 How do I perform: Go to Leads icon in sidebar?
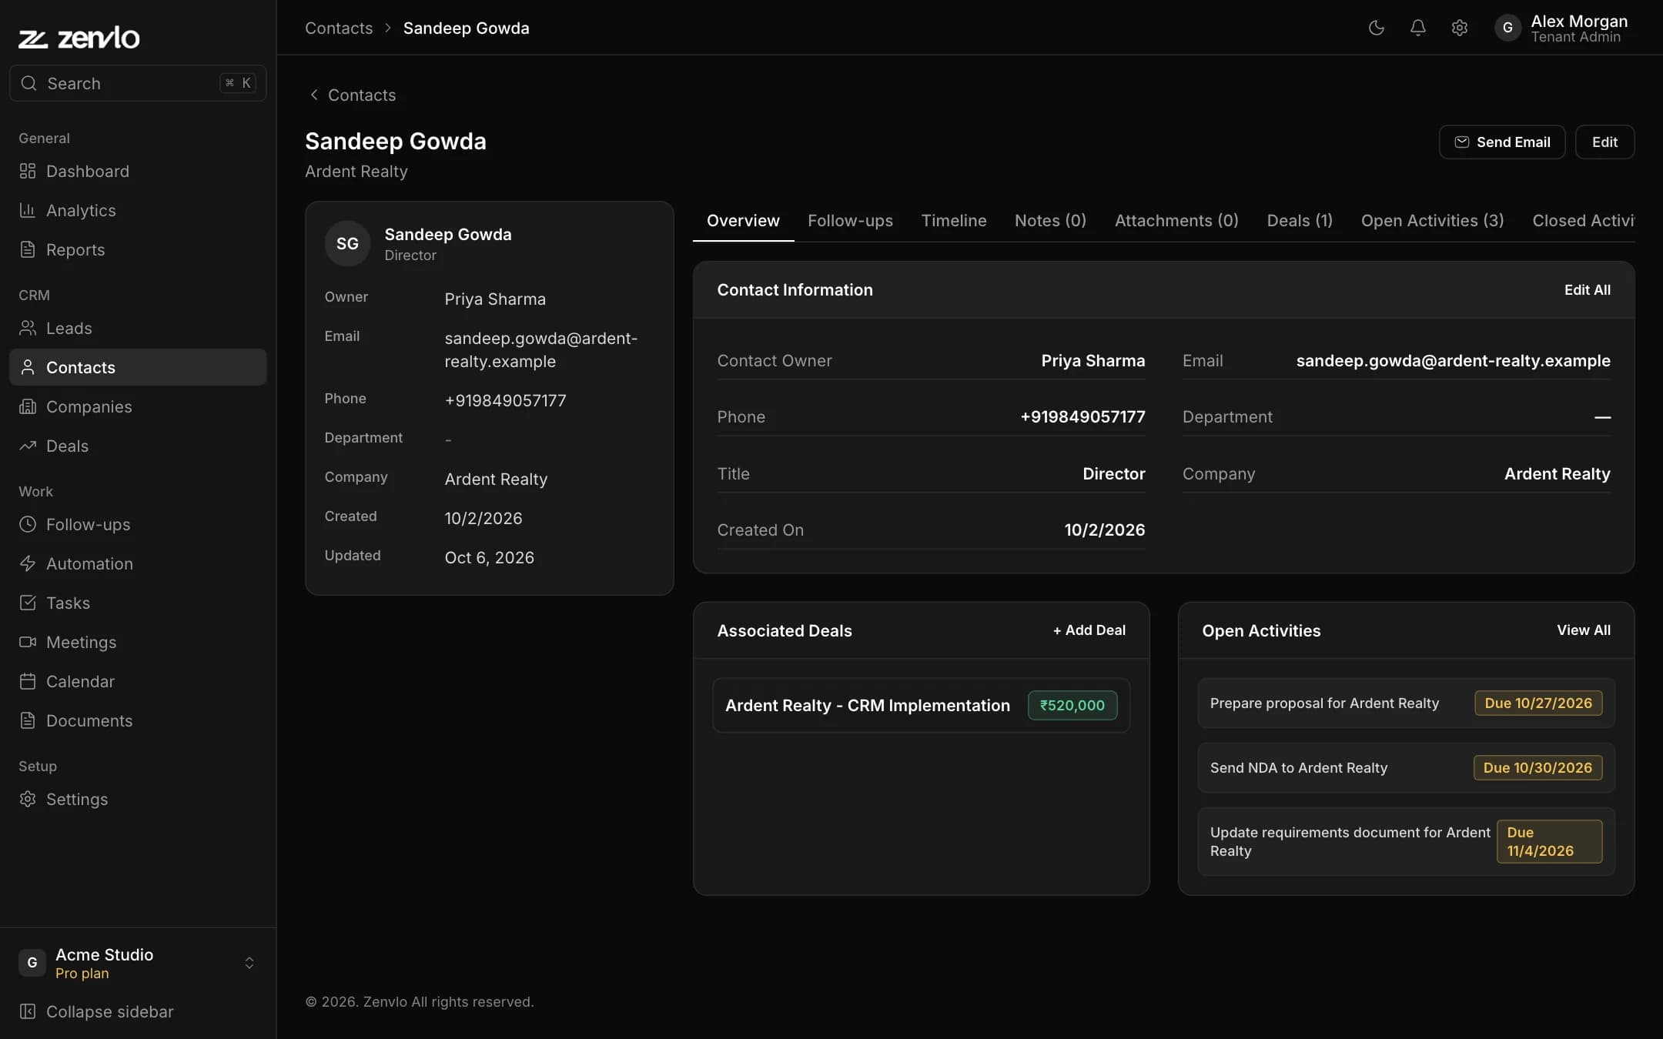click(28, 328)
